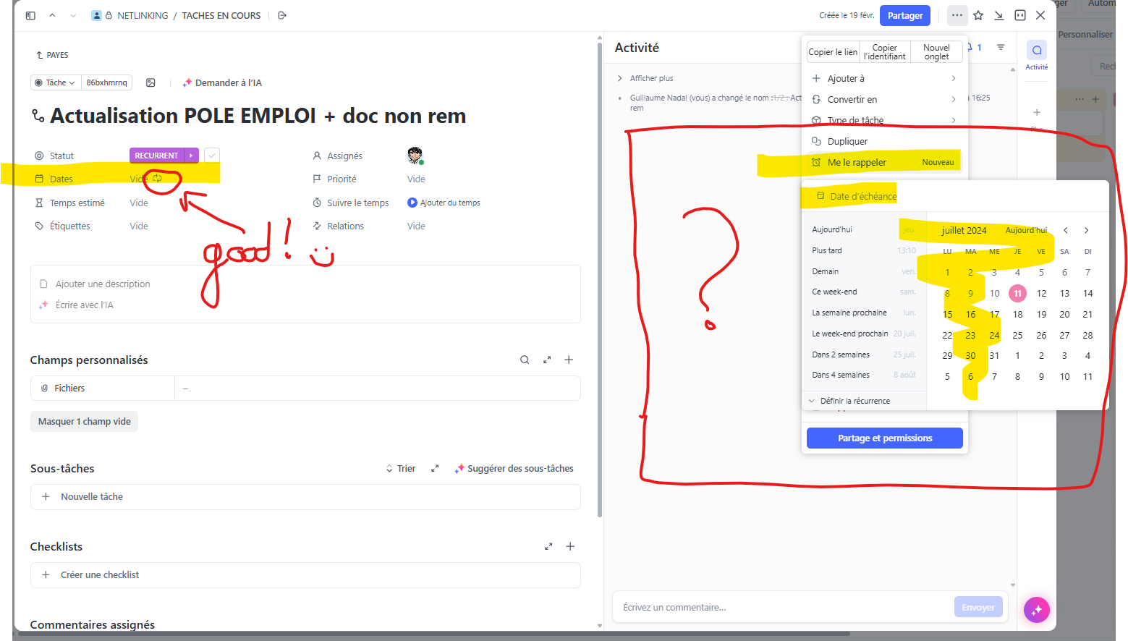The image size is (1128, 641).
Task: Open the cover image icon beside task ID 86bxhmrnq
Action: coord(150,82)
